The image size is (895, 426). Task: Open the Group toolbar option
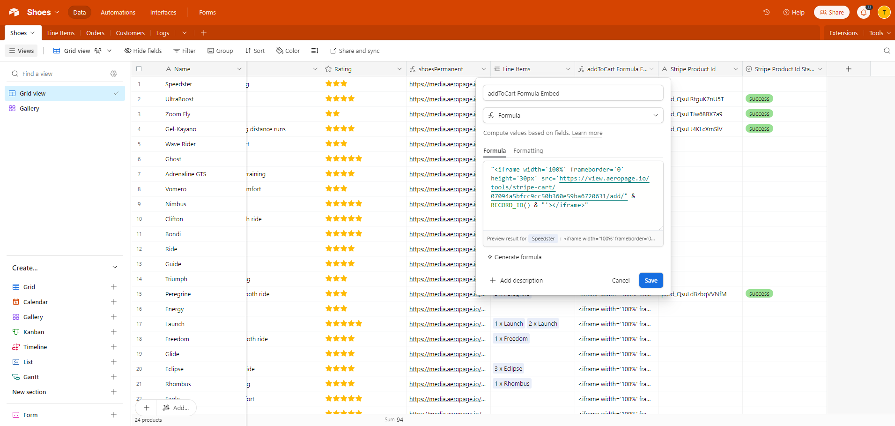(x=220, y=51)
